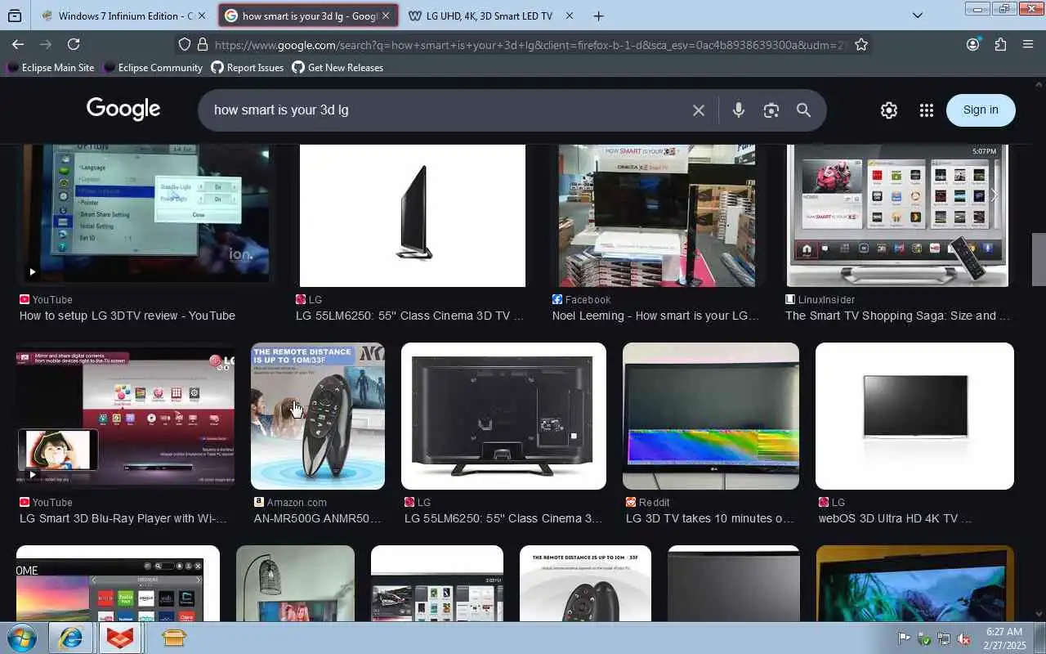Open Report Issues bookmark

click(x=247, y=68)
